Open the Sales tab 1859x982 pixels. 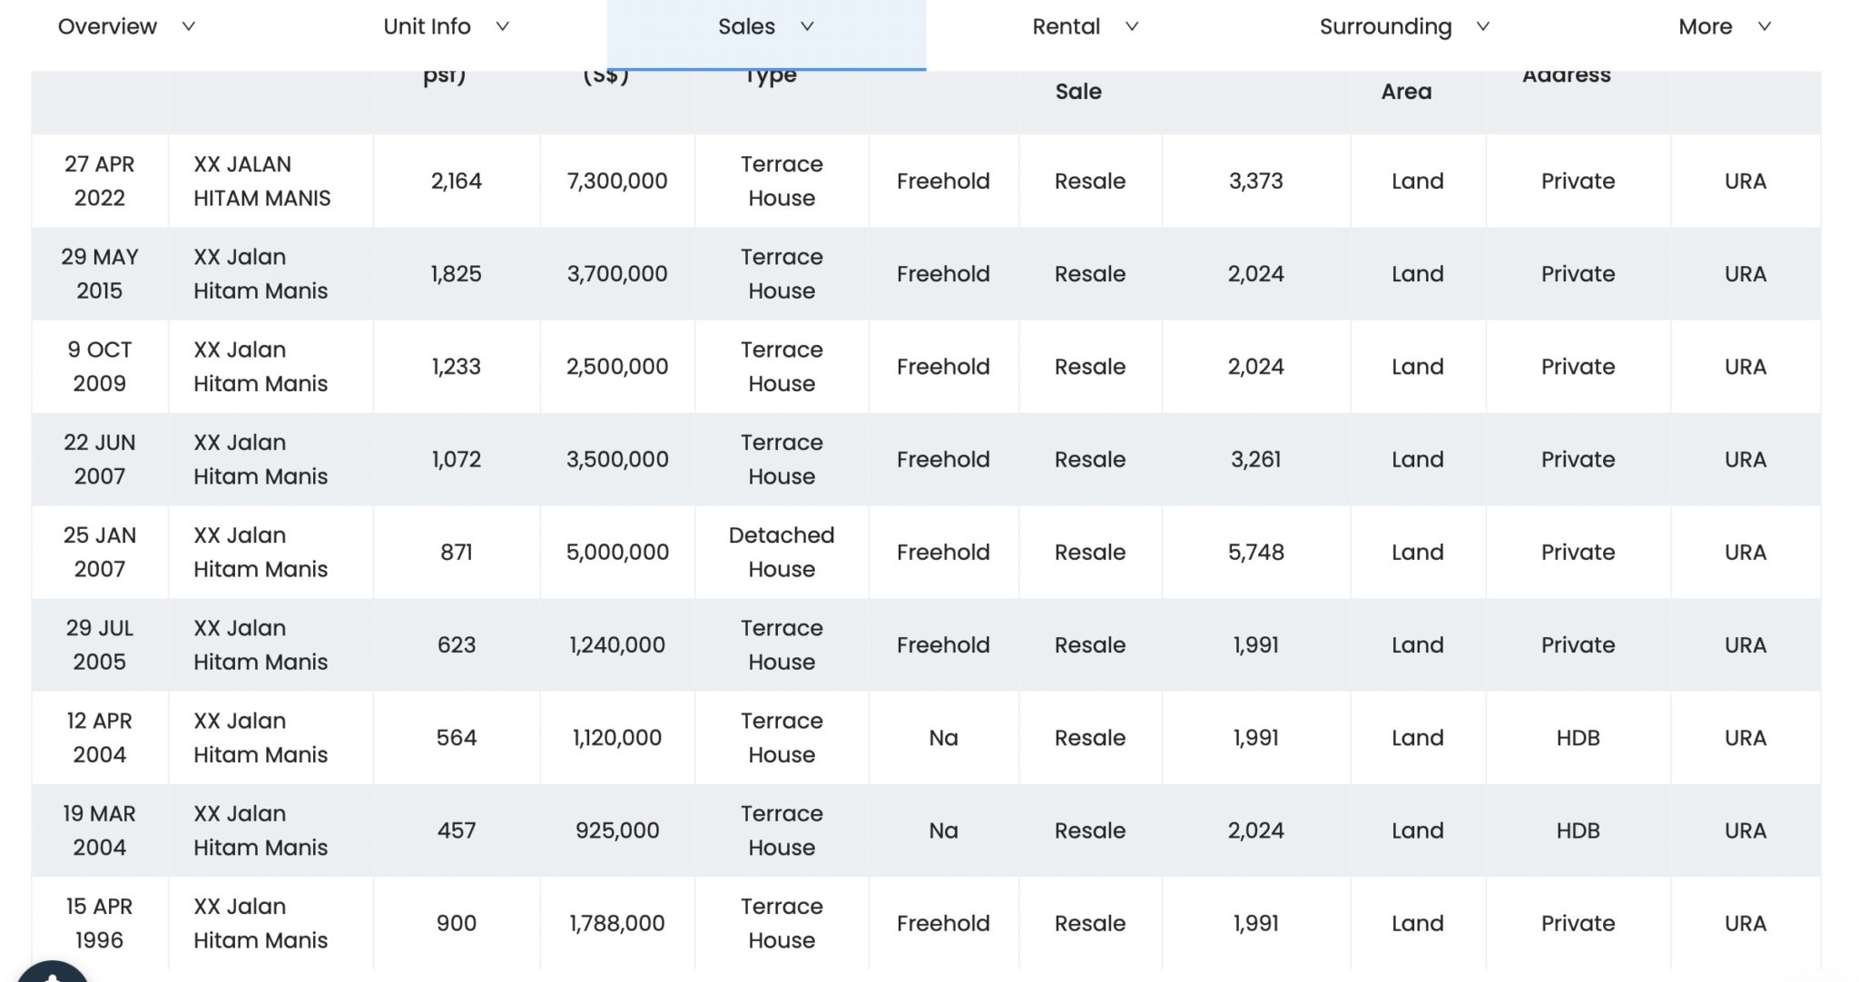click(746, 26)
